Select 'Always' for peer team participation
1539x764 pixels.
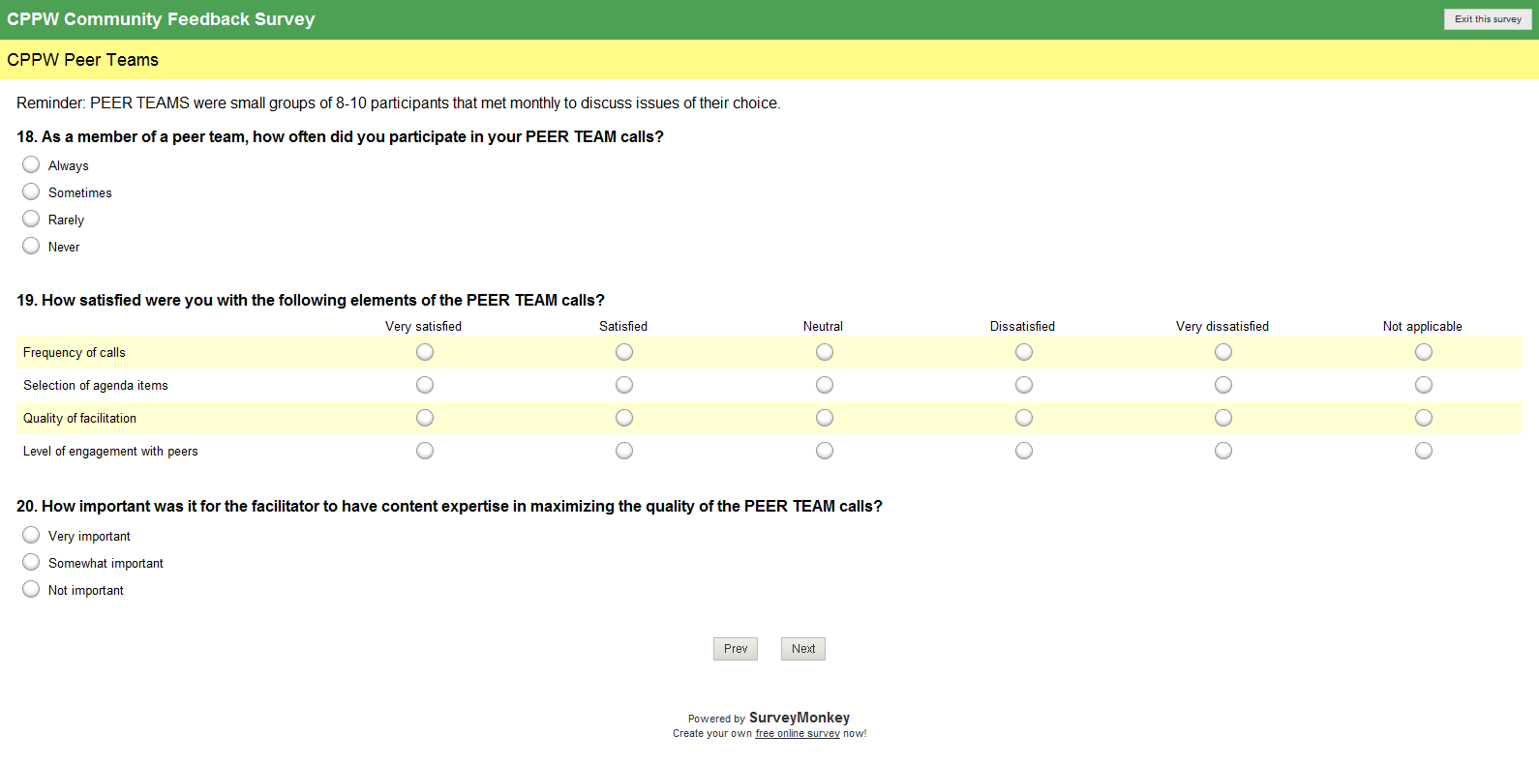pos(31,164)
